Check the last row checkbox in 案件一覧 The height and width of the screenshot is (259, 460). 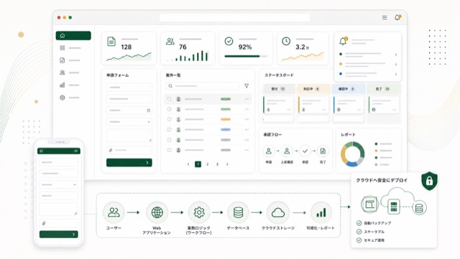pyautogui.click(x=170, y=150)
